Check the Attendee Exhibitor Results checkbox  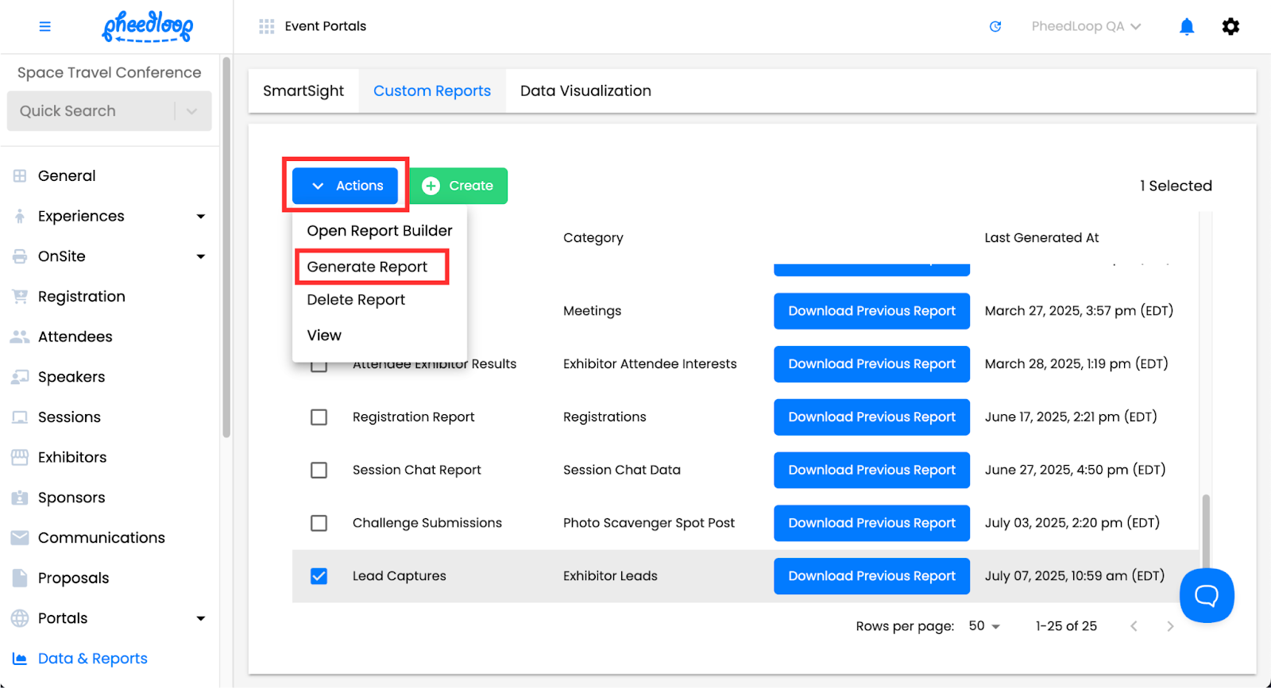(x=319, y=367)
